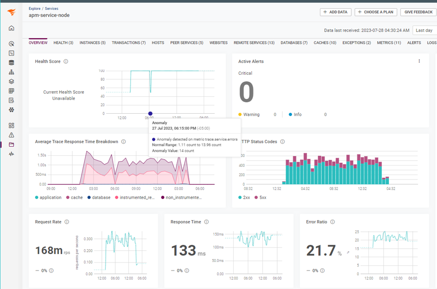Viewport: 437px width, 289px height.
Task: Open the CACHES (10) tab
Action: 325,43
